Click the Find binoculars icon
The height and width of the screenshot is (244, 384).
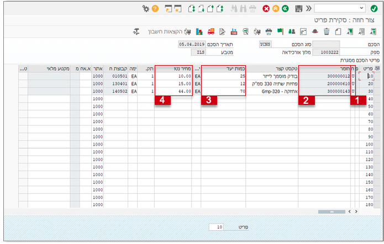click(x=243, y=9)
